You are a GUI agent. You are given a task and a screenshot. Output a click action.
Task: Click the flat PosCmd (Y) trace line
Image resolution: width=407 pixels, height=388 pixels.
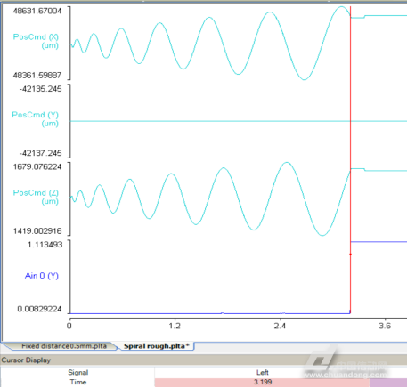208,121
